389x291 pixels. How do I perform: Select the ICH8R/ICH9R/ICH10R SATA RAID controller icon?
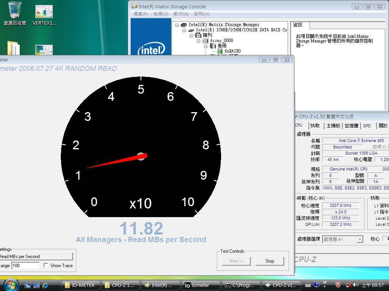[191, 30]
